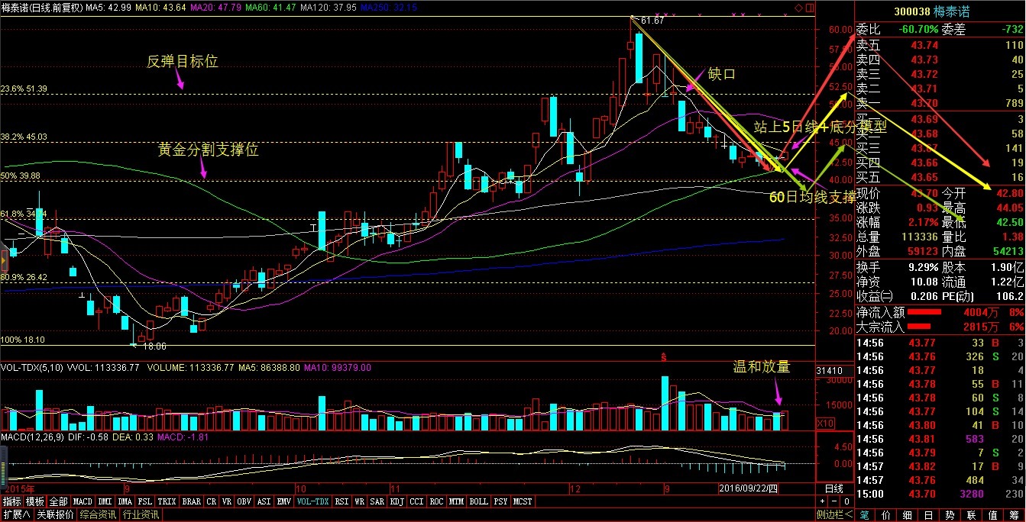1026x522 pixels.
Task: Zoom out chart with minus button
Action: [834, 501]
